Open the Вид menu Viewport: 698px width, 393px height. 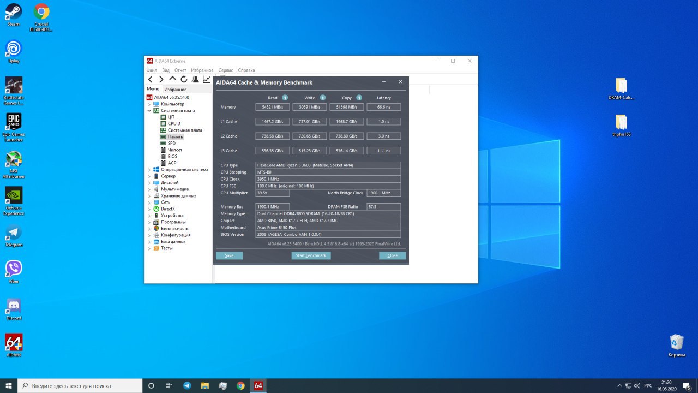pos(166,70)
